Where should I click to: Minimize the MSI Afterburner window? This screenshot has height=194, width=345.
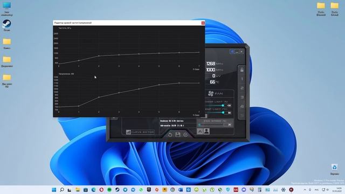pos(237,52)
